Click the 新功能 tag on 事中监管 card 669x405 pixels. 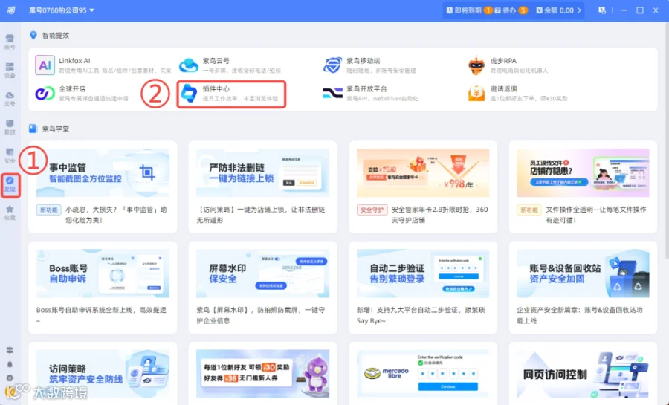point(48,210)
